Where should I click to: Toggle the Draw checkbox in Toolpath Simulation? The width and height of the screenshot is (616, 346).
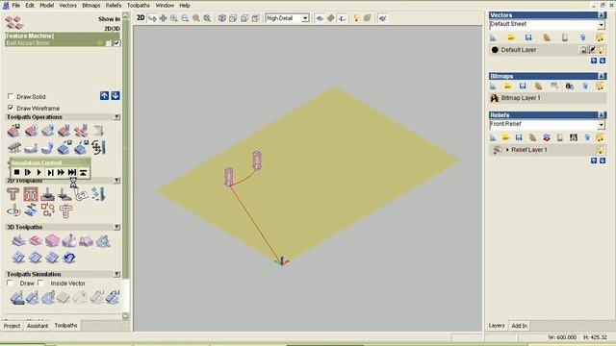pos(11,283)
